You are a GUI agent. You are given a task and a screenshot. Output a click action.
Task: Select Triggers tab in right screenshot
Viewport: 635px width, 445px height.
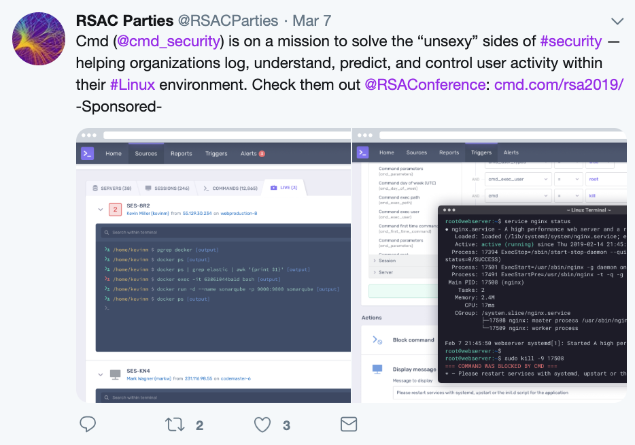pos(481,152)
